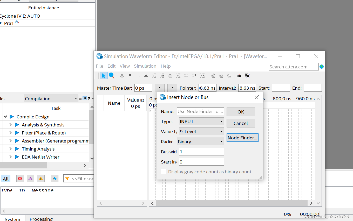This screenshot has height=221, width=353.
Task: Open View menu in Waveform Editor
Action: point(125,66)
